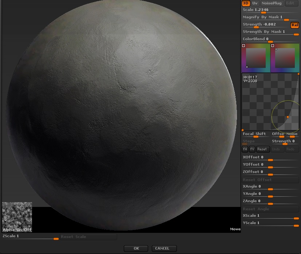Open the NoisePlug options
This screenshot has height=254, width=301.
(x=272, y=3)
